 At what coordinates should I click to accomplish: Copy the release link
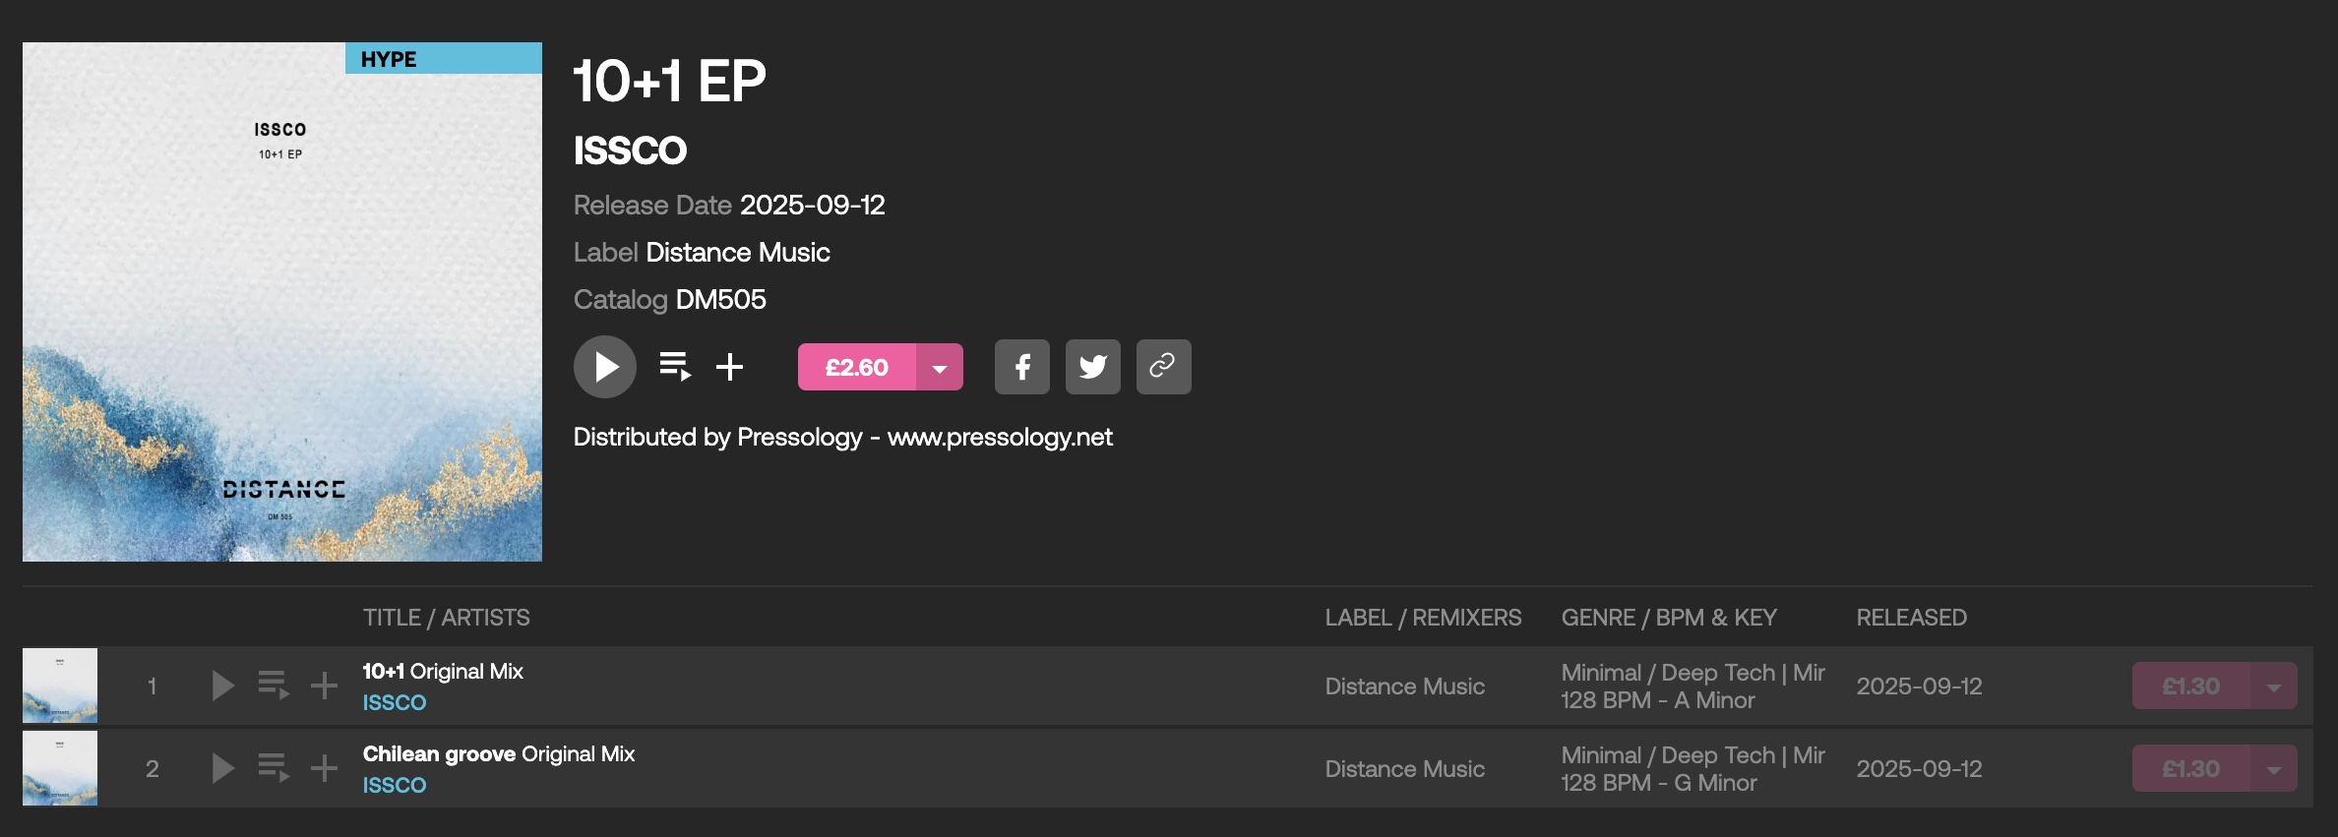tap(1163, 367)
